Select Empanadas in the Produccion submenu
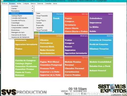 (x=43, y=25)
